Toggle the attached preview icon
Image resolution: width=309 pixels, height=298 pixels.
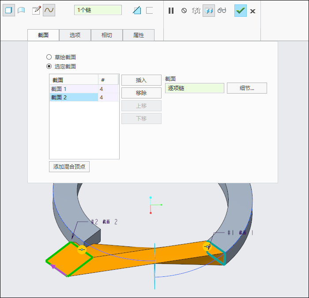click(x=209, y=11)
